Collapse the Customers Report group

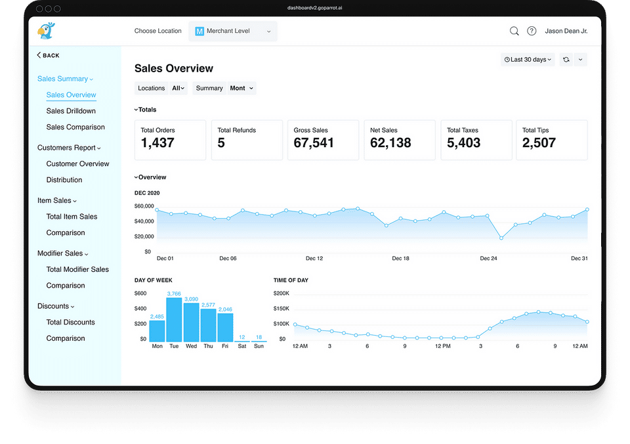point(69,148)
